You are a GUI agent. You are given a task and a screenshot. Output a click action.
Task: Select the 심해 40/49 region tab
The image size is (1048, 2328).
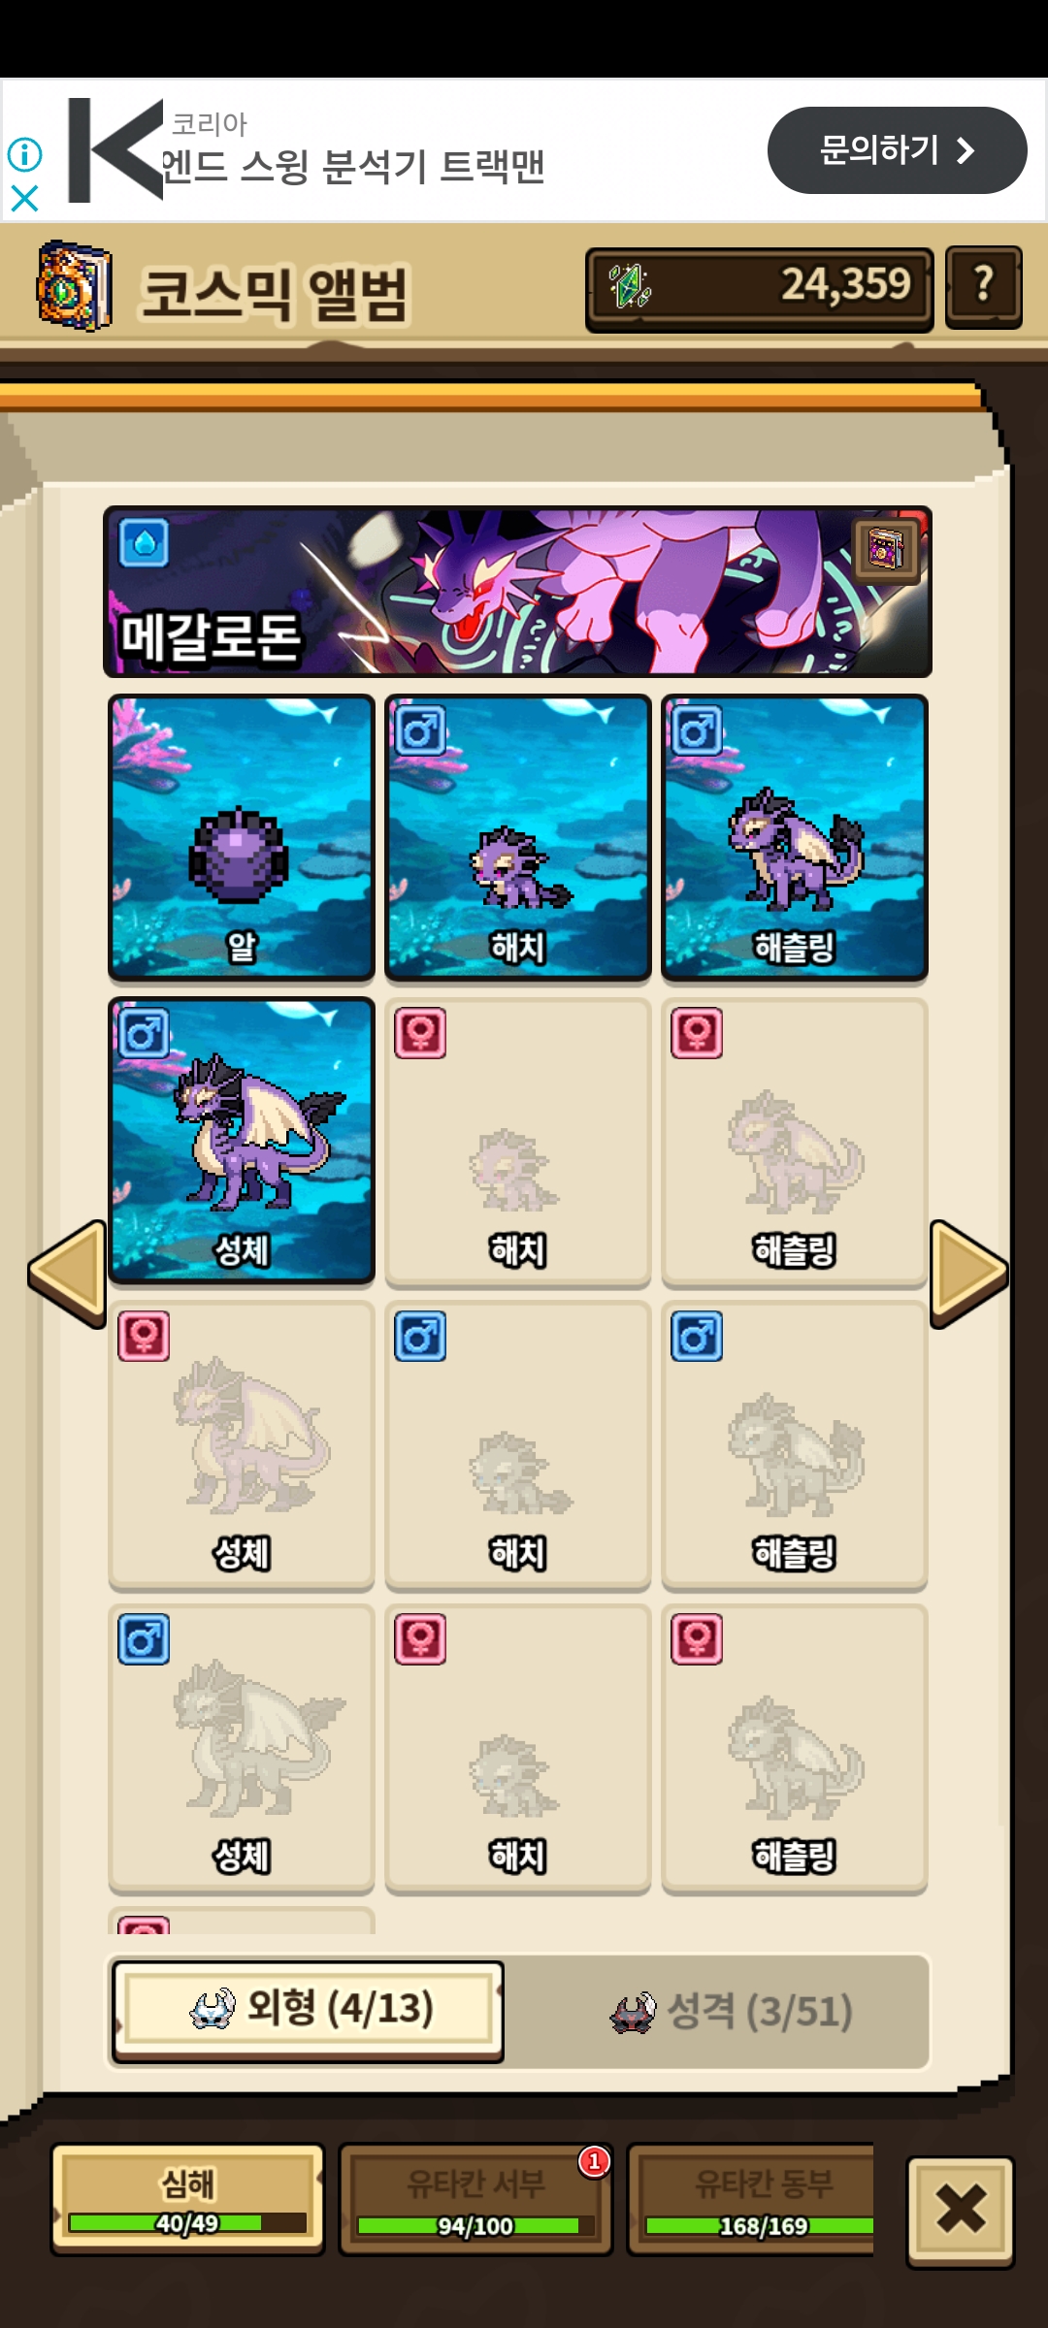coord(187,2199)
